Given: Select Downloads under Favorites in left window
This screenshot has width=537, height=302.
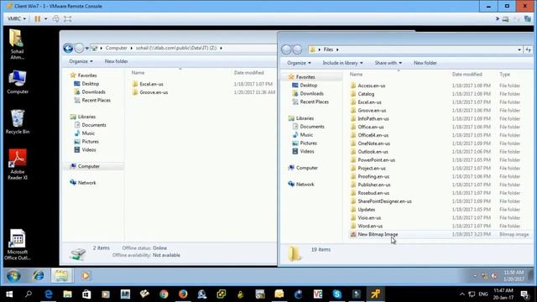Looking at the screenshot, I should pos(93,91).
